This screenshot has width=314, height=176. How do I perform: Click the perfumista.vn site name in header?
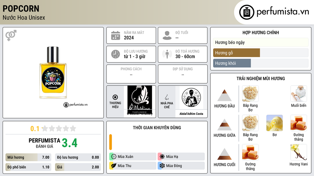coord(283,12)
